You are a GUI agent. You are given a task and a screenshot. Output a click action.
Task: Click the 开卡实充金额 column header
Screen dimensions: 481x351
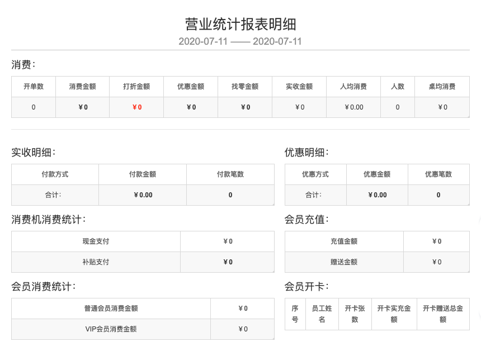394,314
